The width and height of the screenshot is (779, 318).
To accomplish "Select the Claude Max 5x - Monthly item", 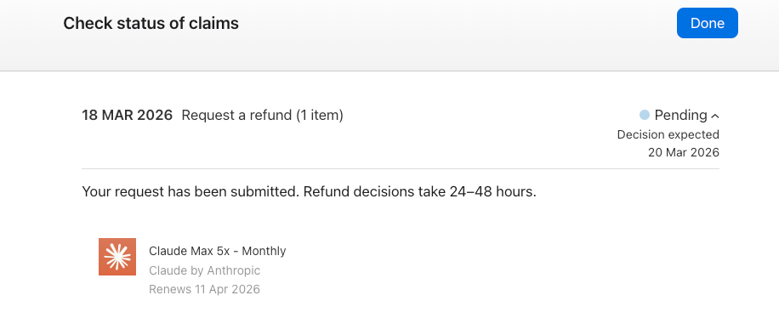I will coord(217,251).
